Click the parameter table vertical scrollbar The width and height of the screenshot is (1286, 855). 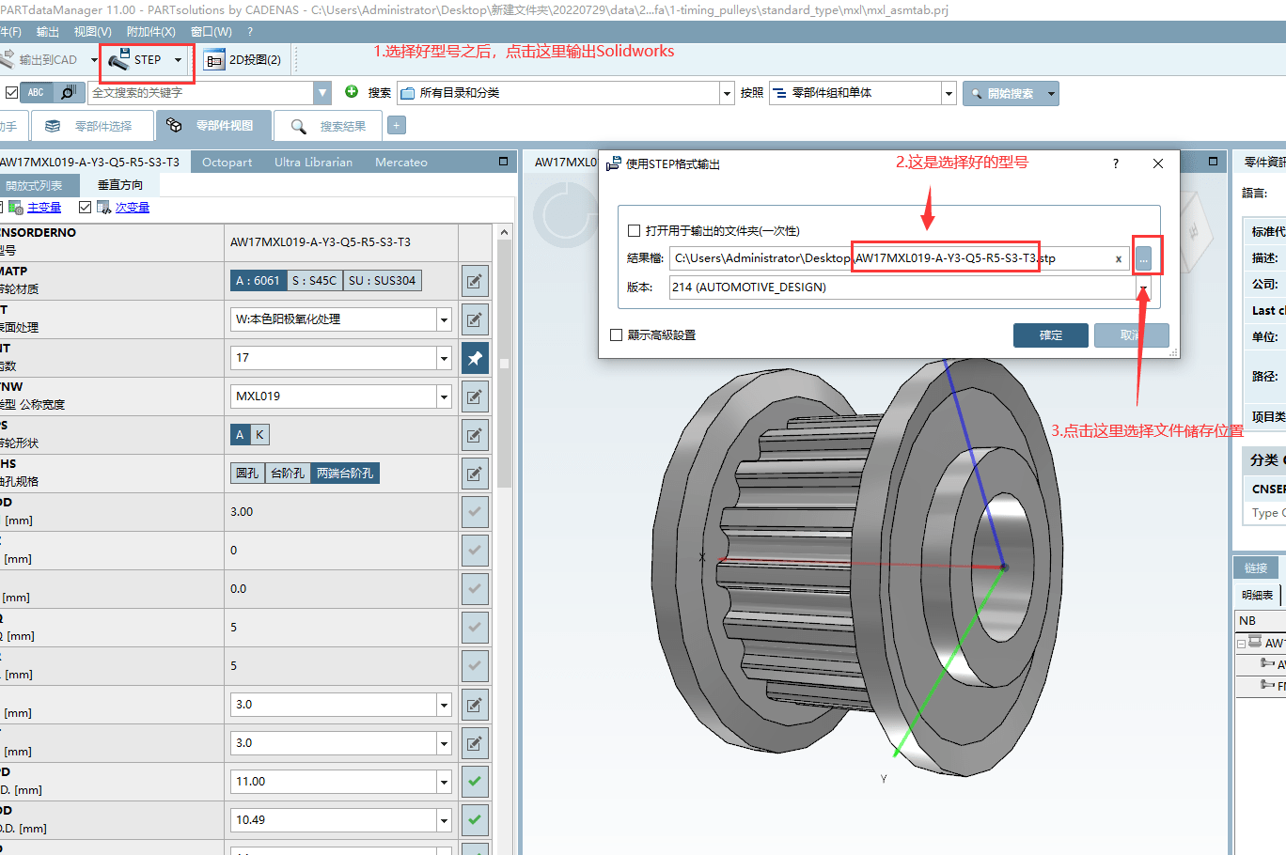coord(505,363)
